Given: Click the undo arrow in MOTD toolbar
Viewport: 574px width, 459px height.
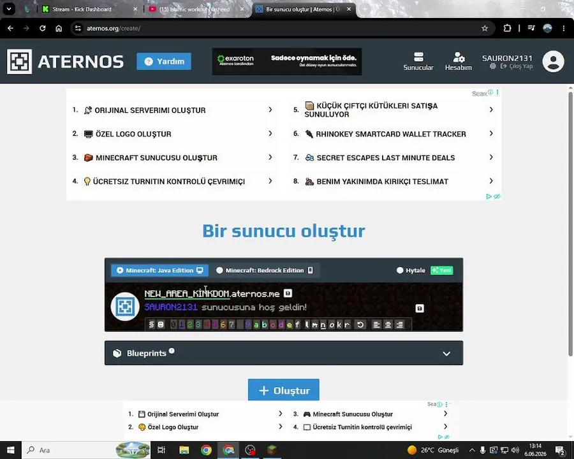Looking at the screenshot, I should click(x=360, y=324).
